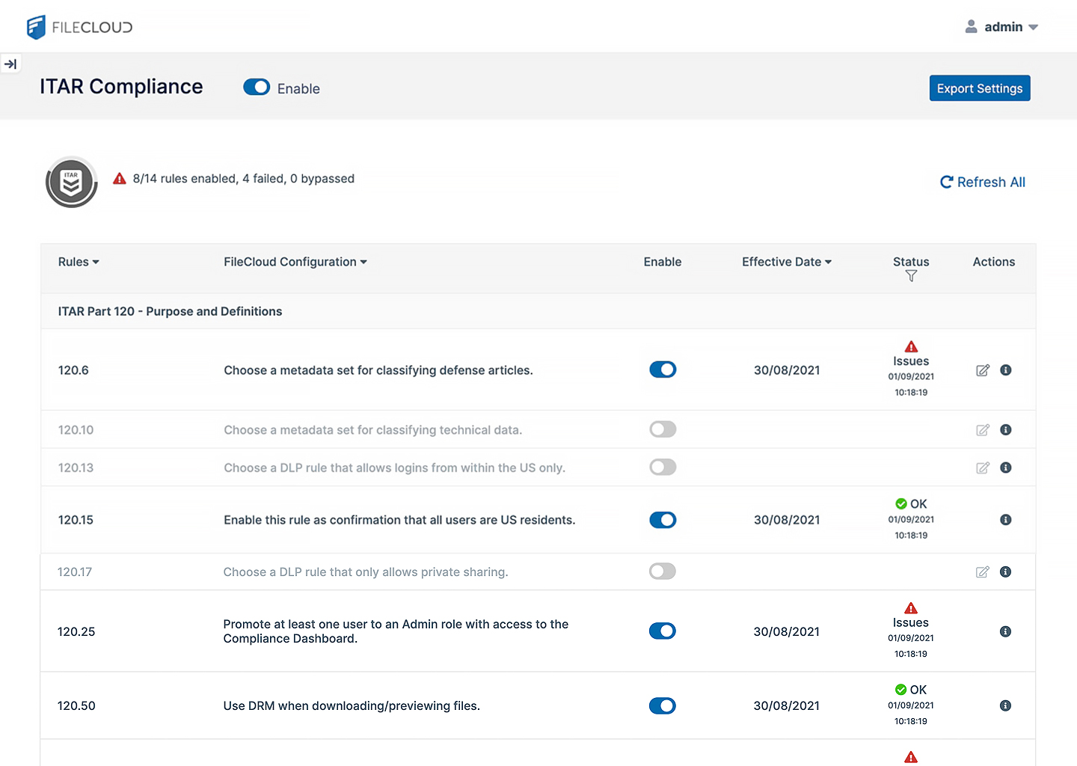Enable rule 120.13 toggle

[x=663, y=468]
